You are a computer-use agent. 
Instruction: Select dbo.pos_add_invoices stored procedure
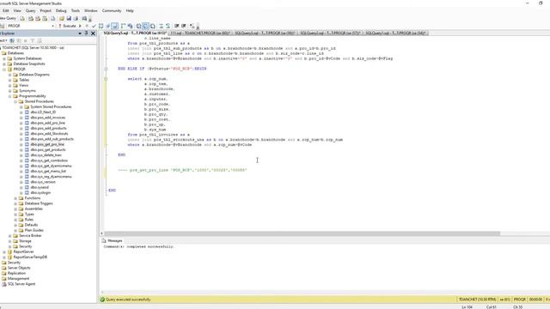[48, 118]
